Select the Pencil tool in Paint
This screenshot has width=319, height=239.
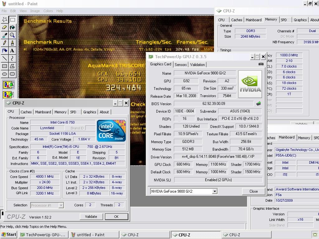[5, 43]
